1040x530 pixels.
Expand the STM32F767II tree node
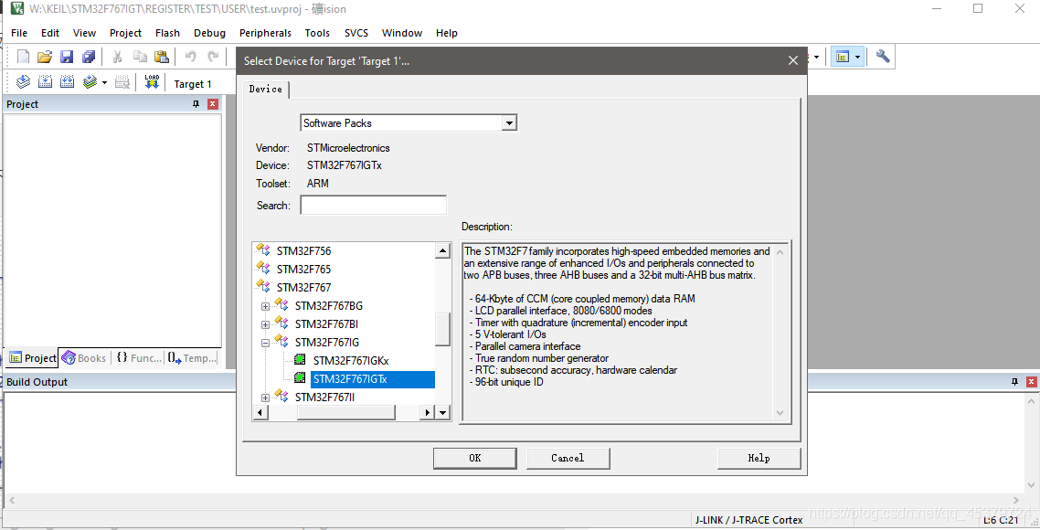(x=265, y=398)
